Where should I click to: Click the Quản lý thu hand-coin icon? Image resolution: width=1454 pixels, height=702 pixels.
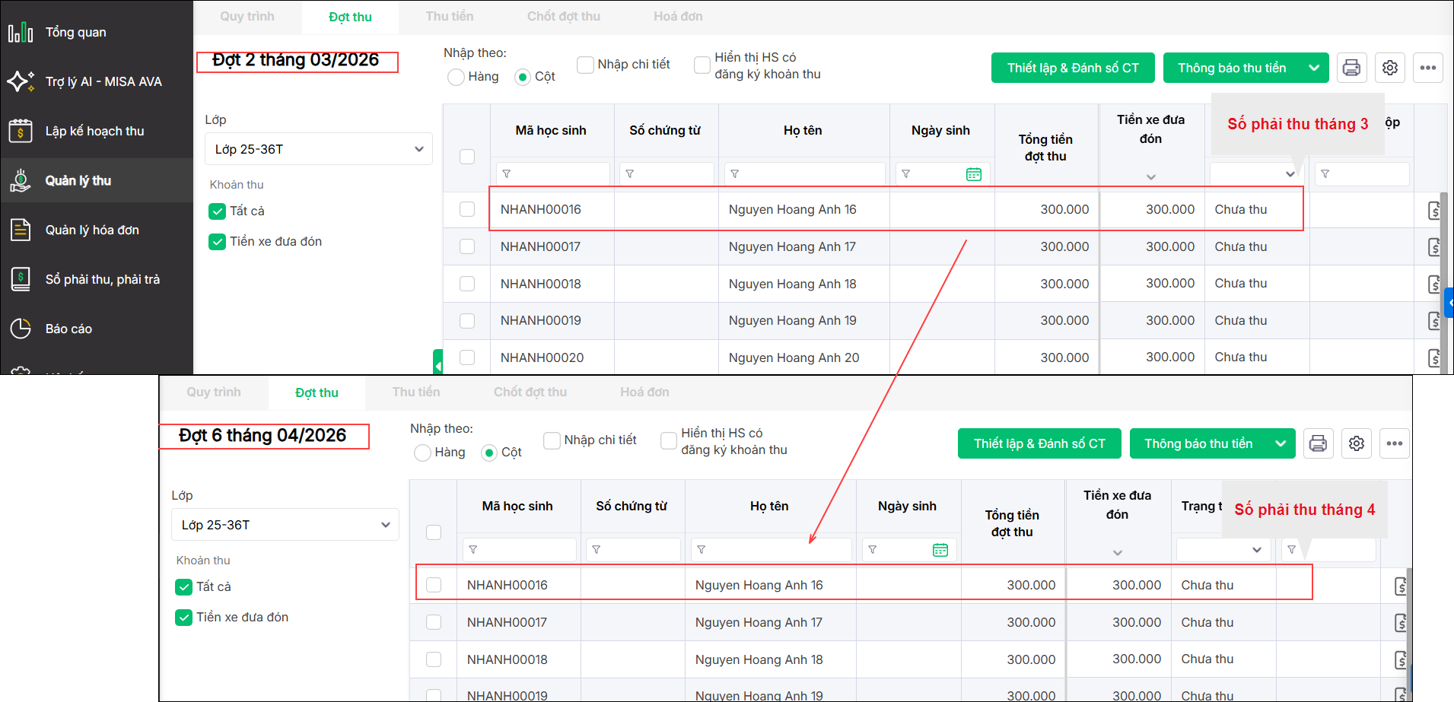coord(21,180)
